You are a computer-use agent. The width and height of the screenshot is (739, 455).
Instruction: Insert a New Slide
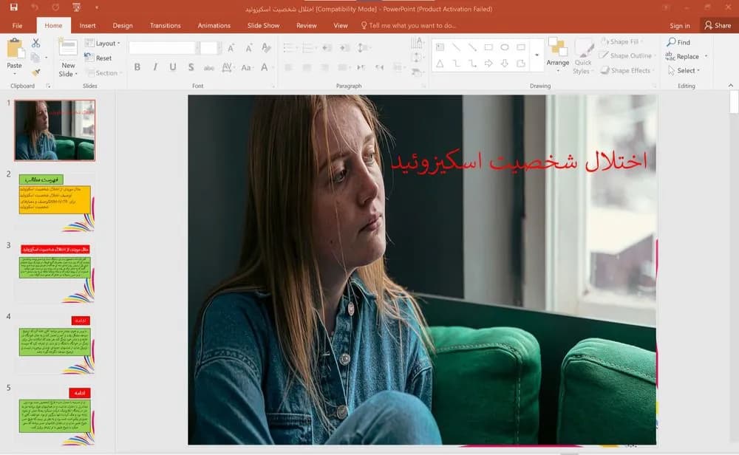68,58
